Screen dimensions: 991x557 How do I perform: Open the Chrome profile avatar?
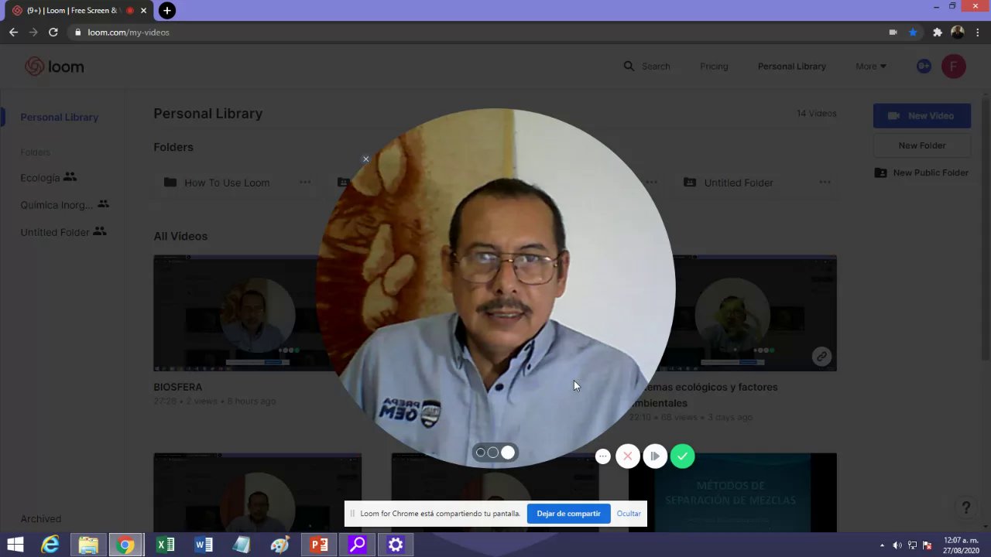pyautogui.click(x=958, y=32)
